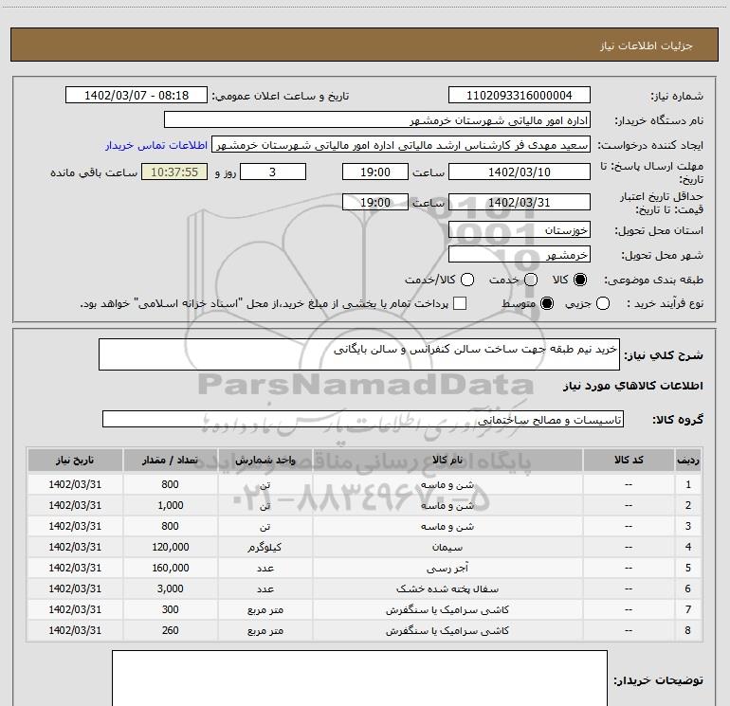Image resolution: width=730 pixels, height=706 pixels.
Task: Open buyer contact information link
Action: [156, 145]
